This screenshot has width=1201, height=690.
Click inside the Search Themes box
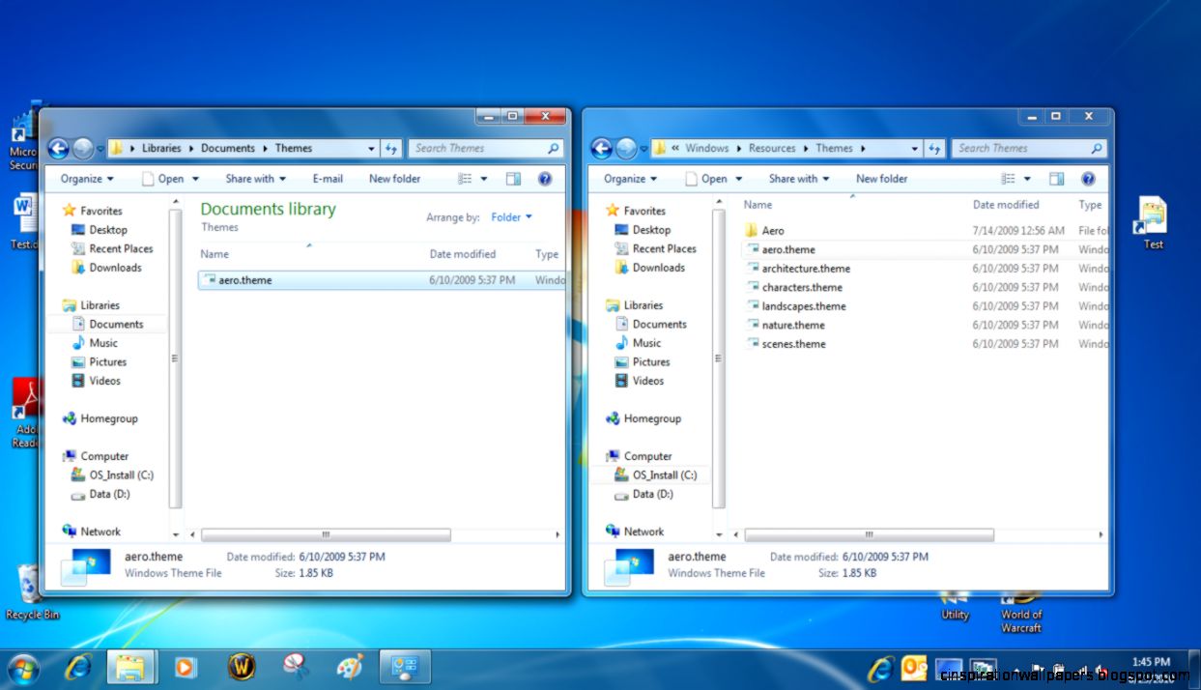pos(483,148)
